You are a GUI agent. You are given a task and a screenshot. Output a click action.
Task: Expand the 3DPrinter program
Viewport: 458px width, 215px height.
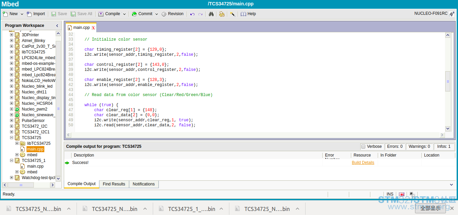12,35
